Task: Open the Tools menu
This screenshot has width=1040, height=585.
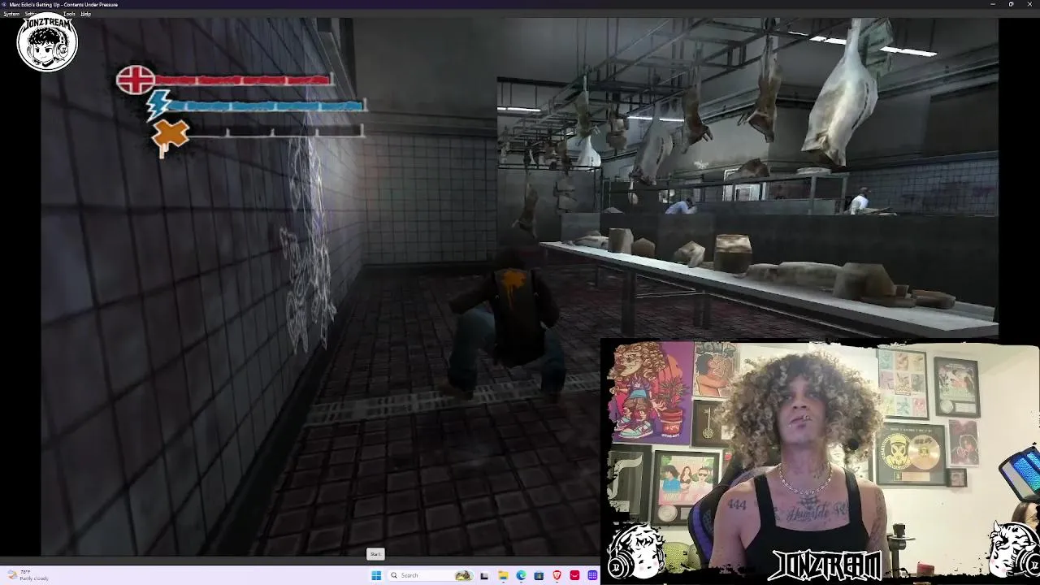Action: [x=69, y=14]
